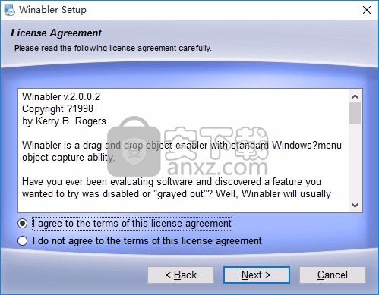
Task: Click the 'I do not agree to the terms' label
Action: point(147,240)
